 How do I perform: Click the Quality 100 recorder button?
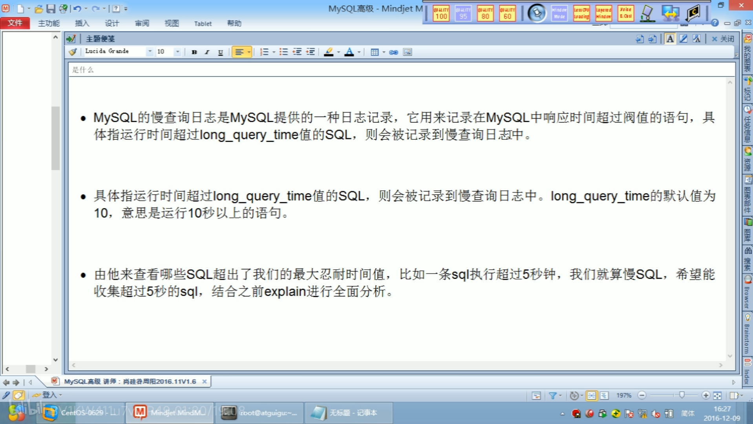click(441, 13)
